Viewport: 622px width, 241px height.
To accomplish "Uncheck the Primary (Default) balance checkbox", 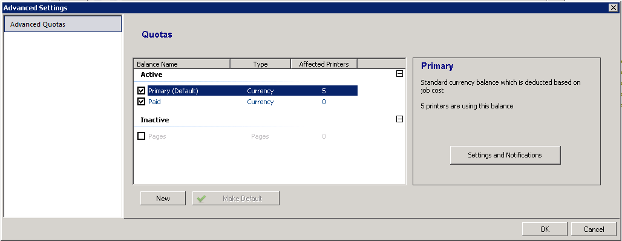I will pyautogui.click(x=141, y=91).
